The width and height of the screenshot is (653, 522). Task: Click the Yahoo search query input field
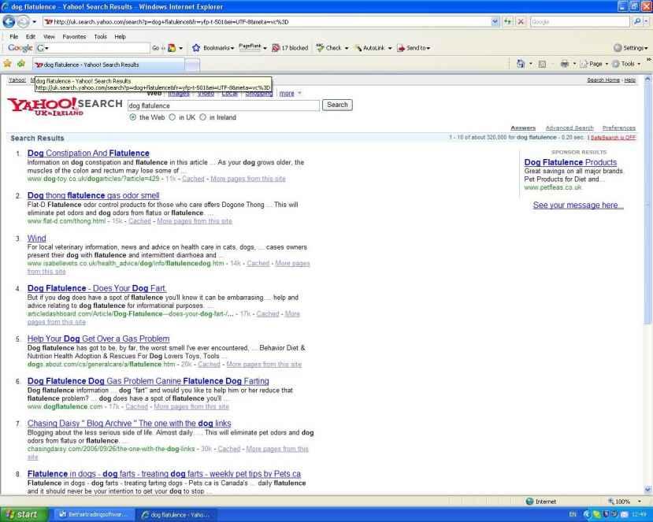[222, 105]
